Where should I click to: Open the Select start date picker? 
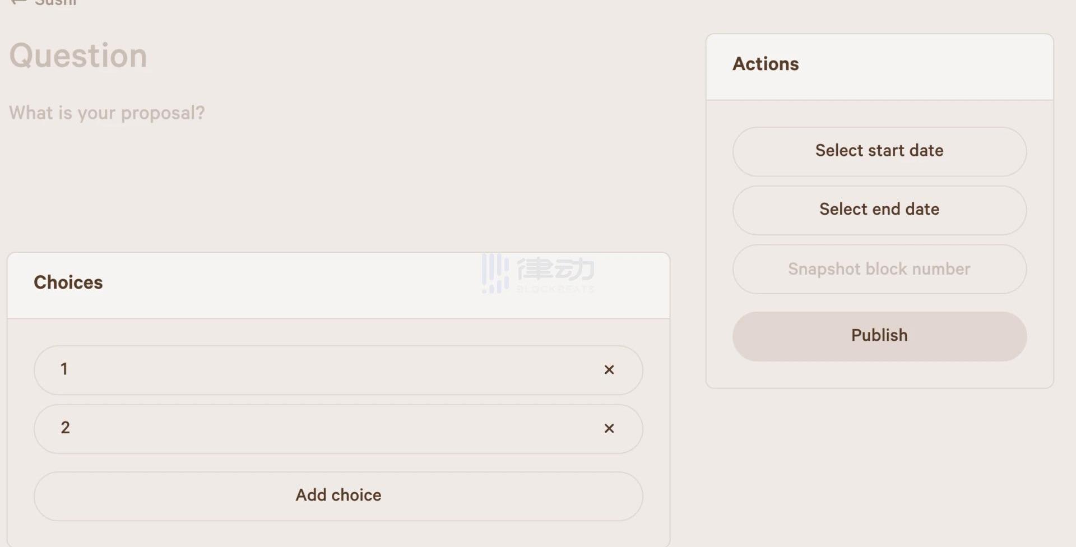tap(879, 151)
